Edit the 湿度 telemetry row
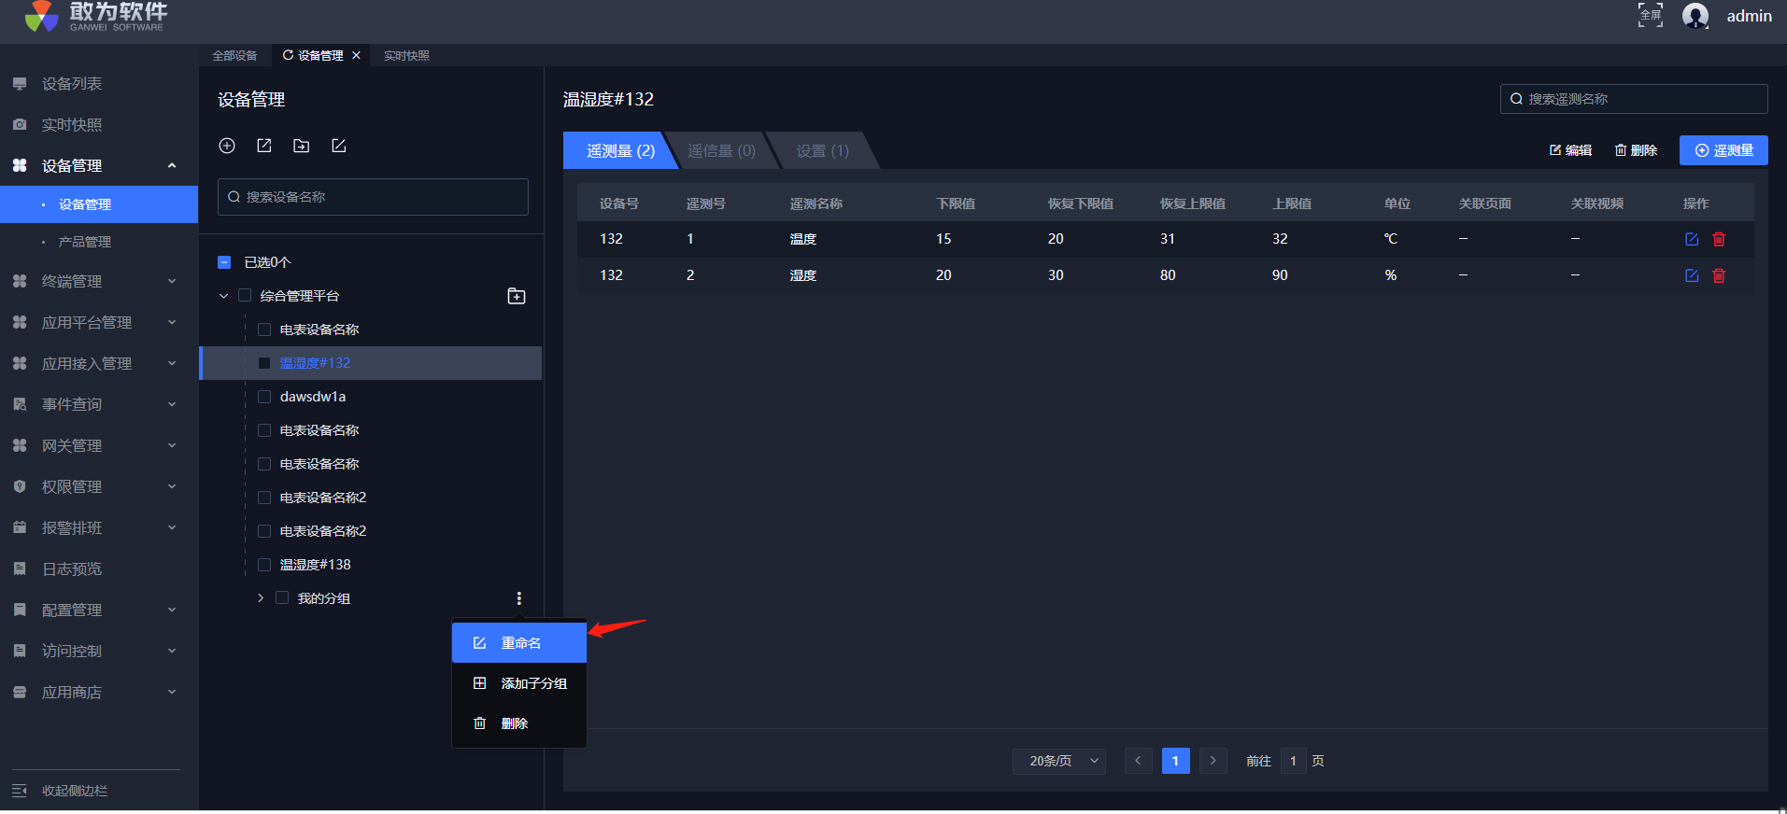Viewport: 1787px width, 814px height. tap(1692, 275)
